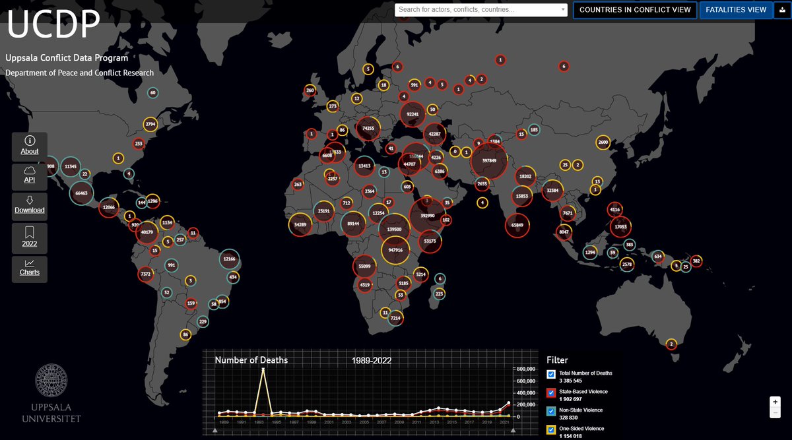Click the 1994 peak point on deaths chart
Viewport: 792px width, 440px height.
coord(263,369)
